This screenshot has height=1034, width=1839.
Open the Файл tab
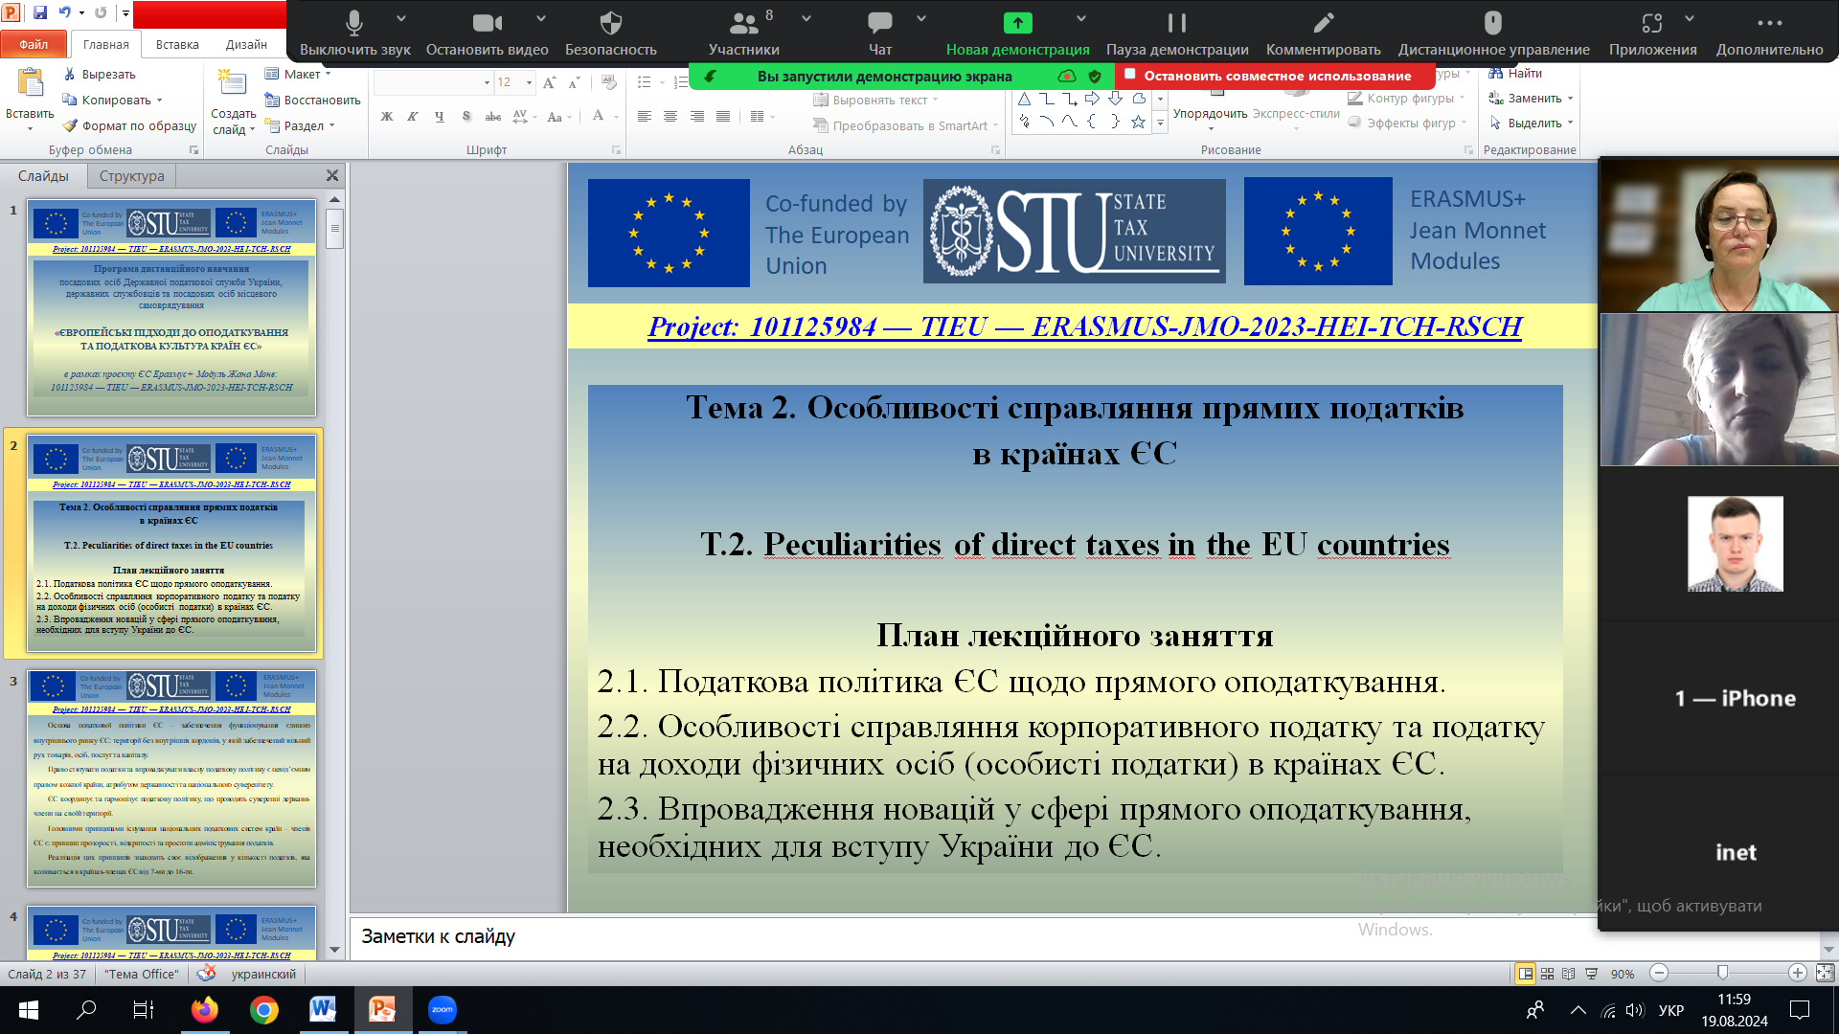point(34,44)
